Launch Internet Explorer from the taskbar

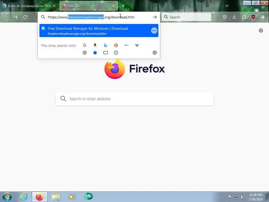tap(23, 197)
